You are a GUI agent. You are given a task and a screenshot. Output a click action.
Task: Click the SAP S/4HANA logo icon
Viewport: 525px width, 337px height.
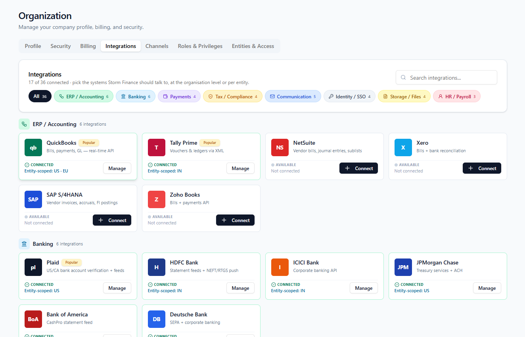click(33, 199)
